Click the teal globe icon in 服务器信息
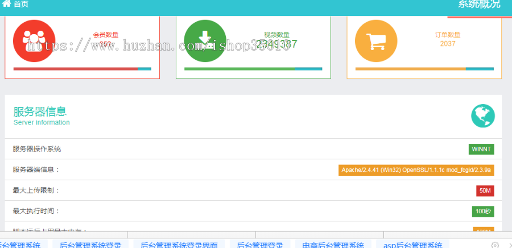Viewport: 512px width, 248px height. (x=483, y=115)
